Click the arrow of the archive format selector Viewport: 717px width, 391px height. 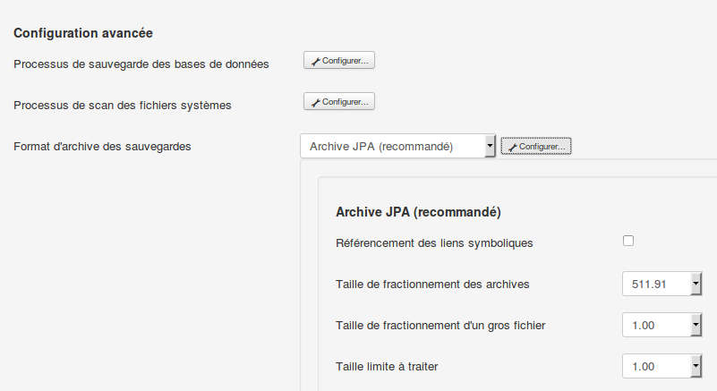click(490, 146)
